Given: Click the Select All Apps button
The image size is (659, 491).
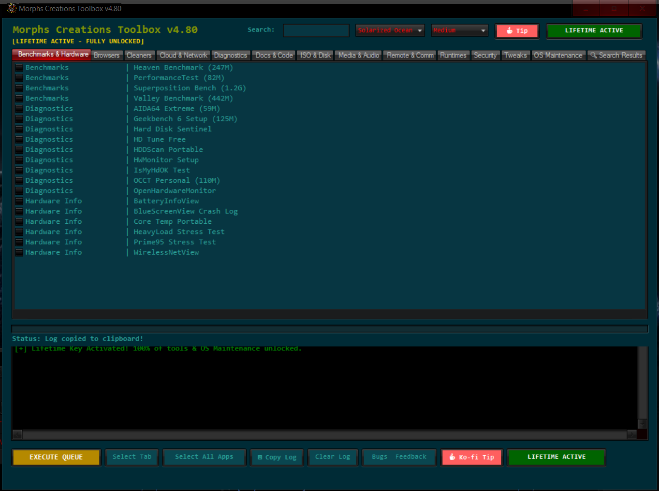Looking at the screenshot, I should click(x=204, y=457).
